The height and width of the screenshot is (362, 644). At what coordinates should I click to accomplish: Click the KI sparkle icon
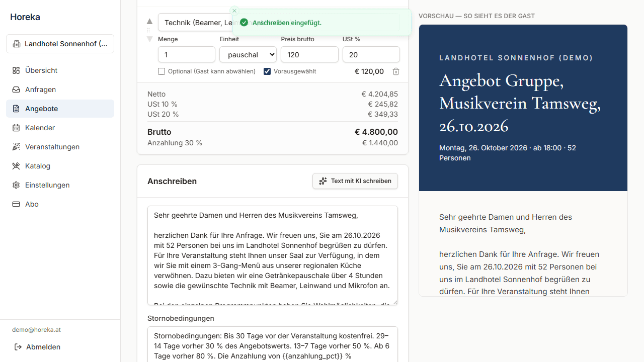323,181
